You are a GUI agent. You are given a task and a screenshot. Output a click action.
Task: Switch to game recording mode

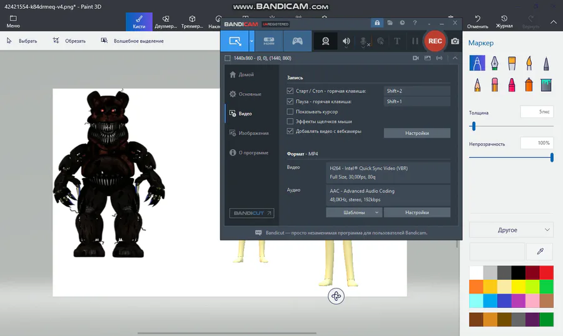click(x=297, y=41)
